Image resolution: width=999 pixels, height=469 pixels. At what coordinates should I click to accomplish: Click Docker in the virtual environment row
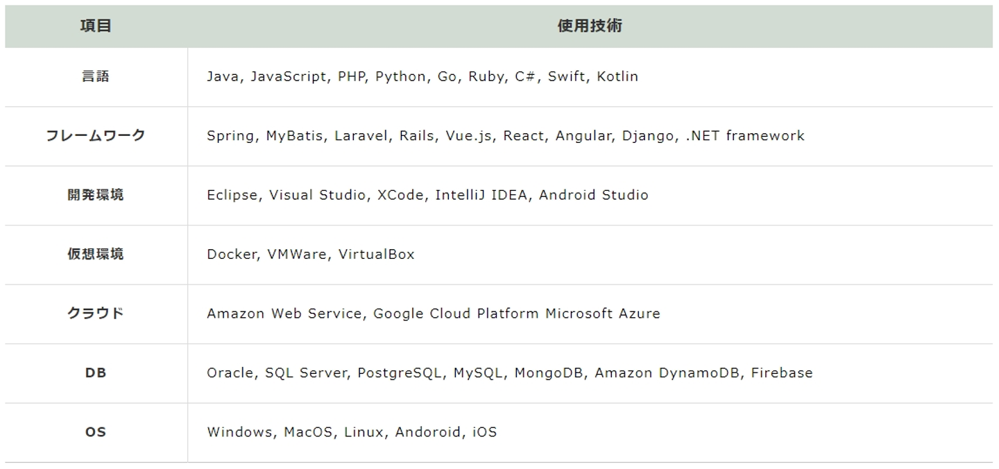point(232,255)
